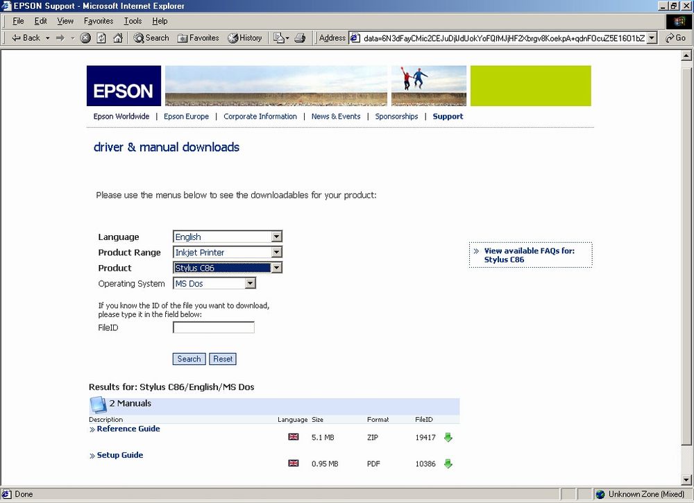This screenshot has height=503, width=694.
Task: Open the Setup Guide link
Action: tap(120, 455)
